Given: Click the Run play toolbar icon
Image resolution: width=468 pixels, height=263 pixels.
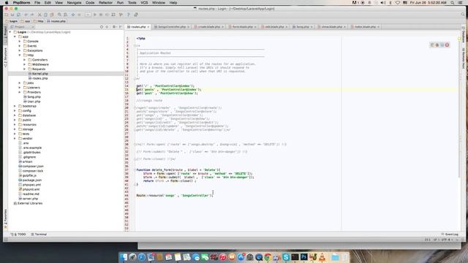Looking at the screenshot, I should coord(95,15).
